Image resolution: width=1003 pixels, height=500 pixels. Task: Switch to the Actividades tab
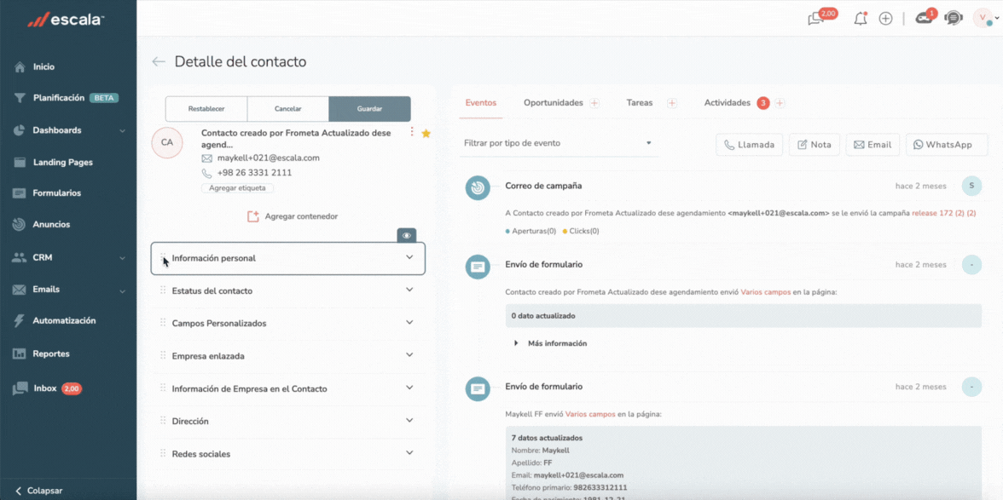(727, 103)
